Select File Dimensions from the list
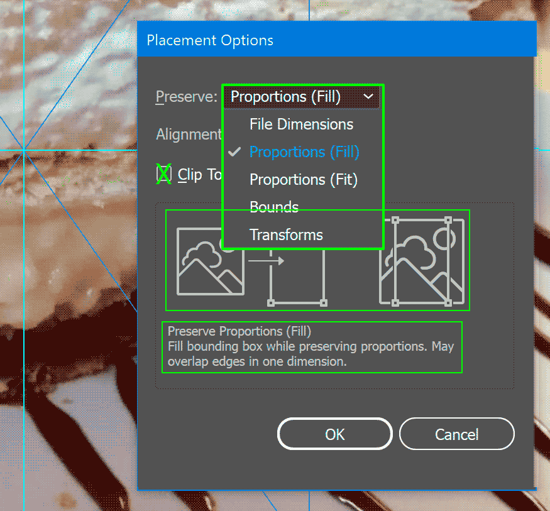The image size is (550, 511). click(x=301, y=124)
